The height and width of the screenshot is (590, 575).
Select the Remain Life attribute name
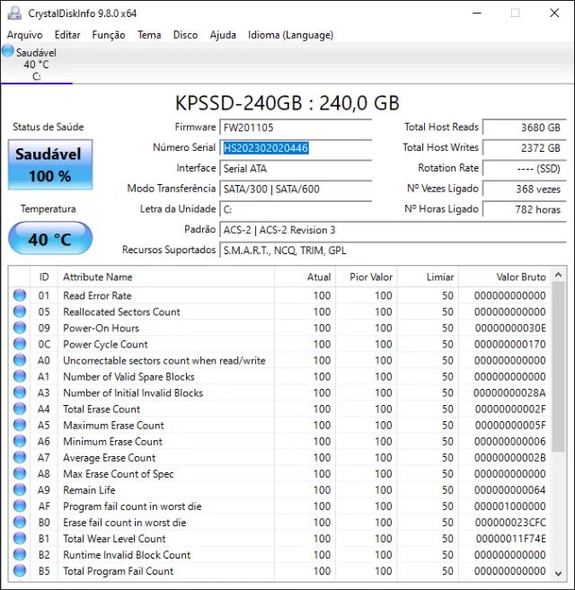(89, 490)
